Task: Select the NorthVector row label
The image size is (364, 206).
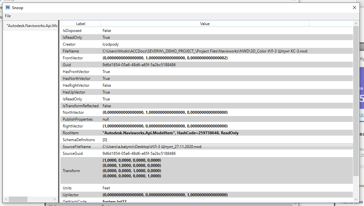Action: tap(73, 112)
